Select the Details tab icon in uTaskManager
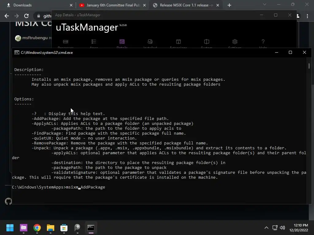Viewport: 314px width, 235px height. coord(122,42)
